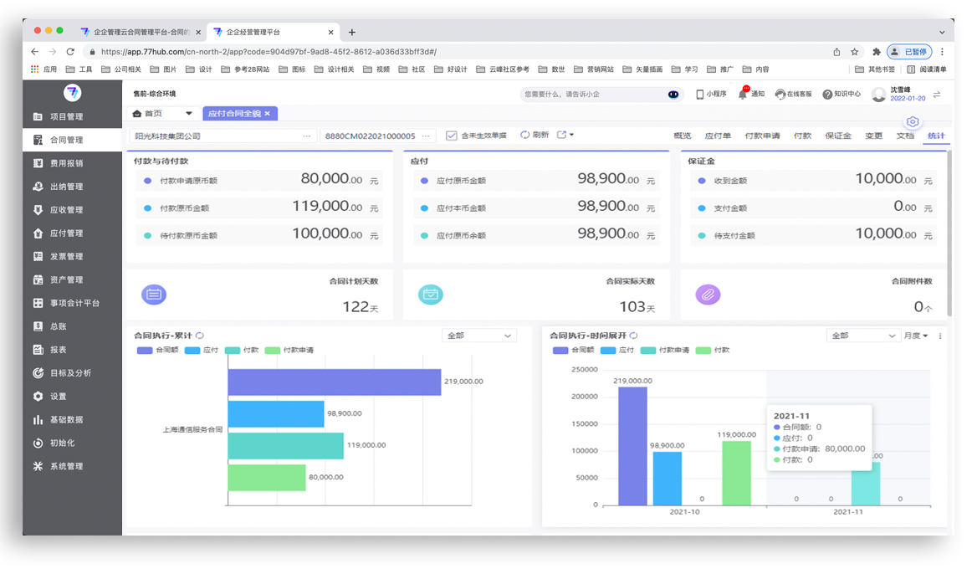Toggle 合同额 legend in 合同执行-累计 chart

156,350
